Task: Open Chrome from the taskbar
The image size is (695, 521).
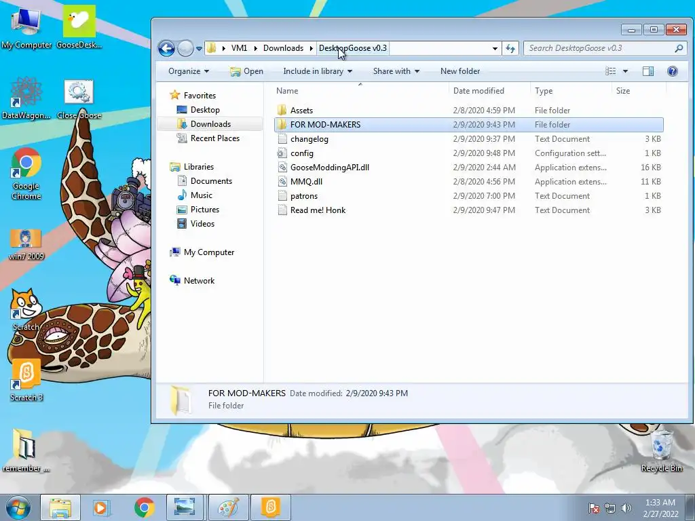Action: [145, 507]
